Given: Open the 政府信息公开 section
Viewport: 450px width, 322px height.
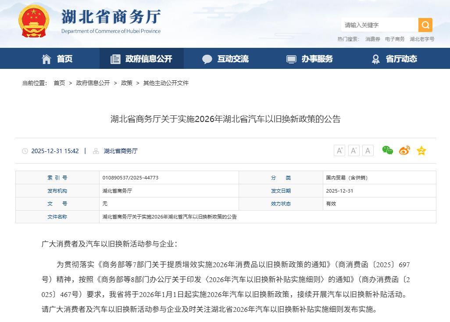Looking at the screenshot, I should (141, 58).
